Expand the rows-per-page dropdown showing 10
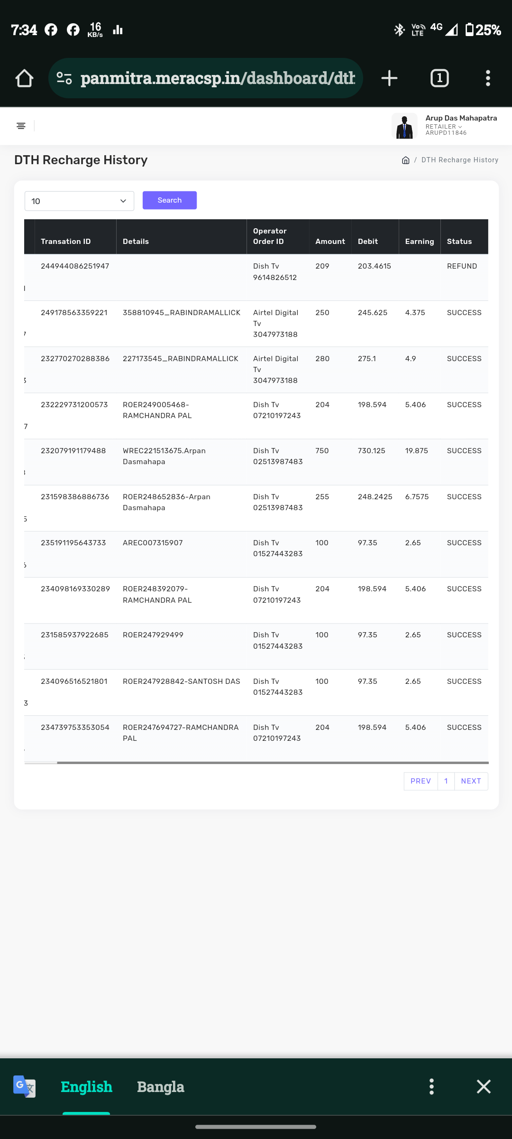The image size is (512, 1139). click(x=79, y=201)
